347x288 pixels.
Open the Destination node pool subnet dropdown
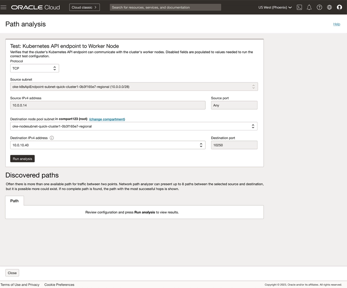coord(134,126)
